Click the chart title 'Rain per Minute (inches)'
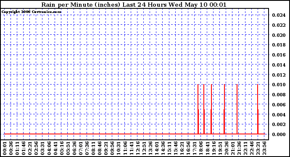The width and height of the screenshot is (290, 157). click(x=81, y=5)
